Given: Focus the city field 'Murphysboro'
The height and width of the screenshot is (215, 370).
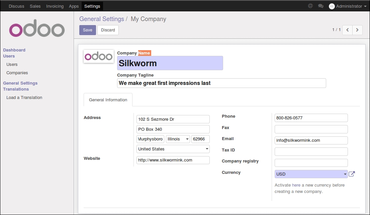Looking at the screenshot, I should [150, 139].
